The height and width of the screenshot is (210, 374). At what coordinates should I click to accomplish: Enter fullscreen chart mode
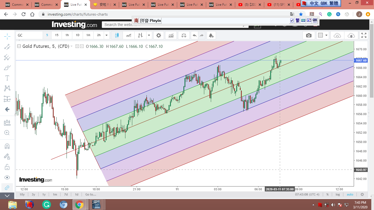[x=364, y=35]
